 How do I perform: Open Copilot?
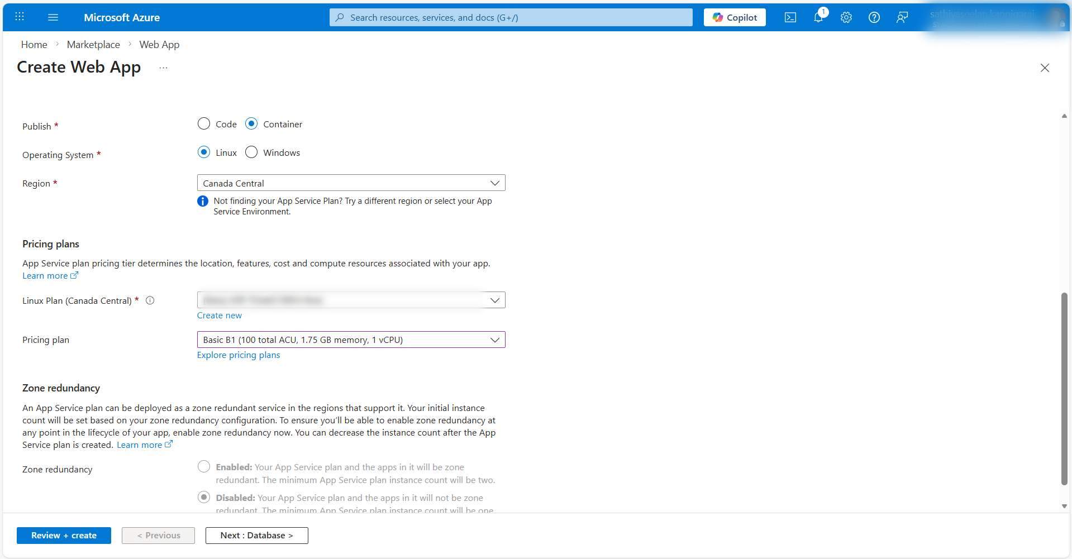tap(735, 17)
